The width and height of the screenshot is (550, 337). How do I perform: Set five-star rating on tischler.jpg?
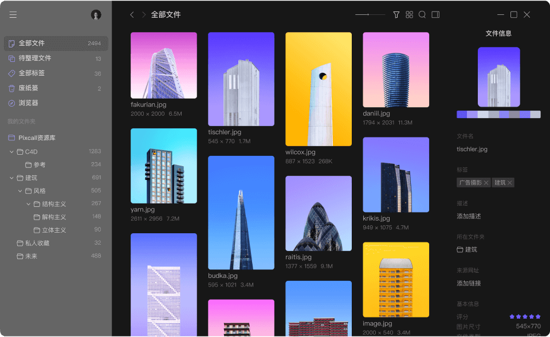[538, 316]
